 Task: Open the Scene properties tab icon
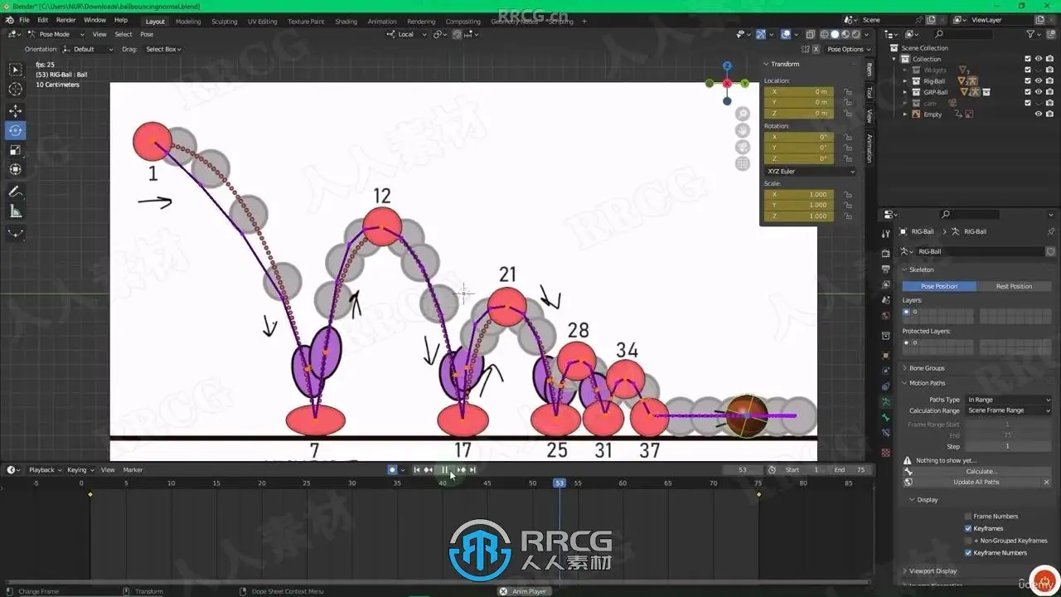click(x=886, y=300)
